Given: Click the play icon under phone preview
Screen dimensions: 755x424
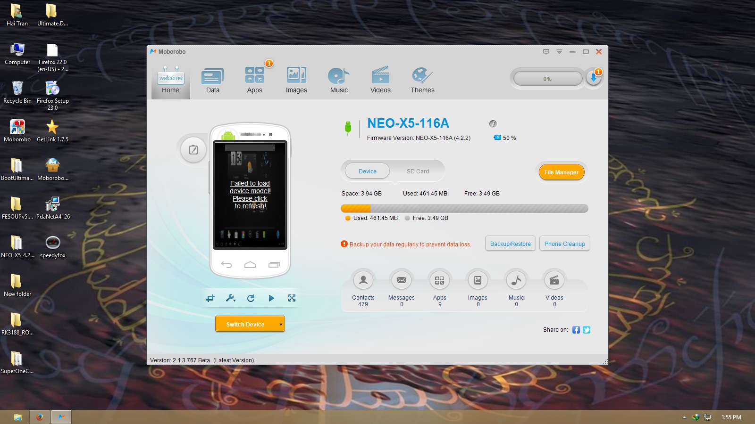Looking at the screenshot, I should click(271, 298).
